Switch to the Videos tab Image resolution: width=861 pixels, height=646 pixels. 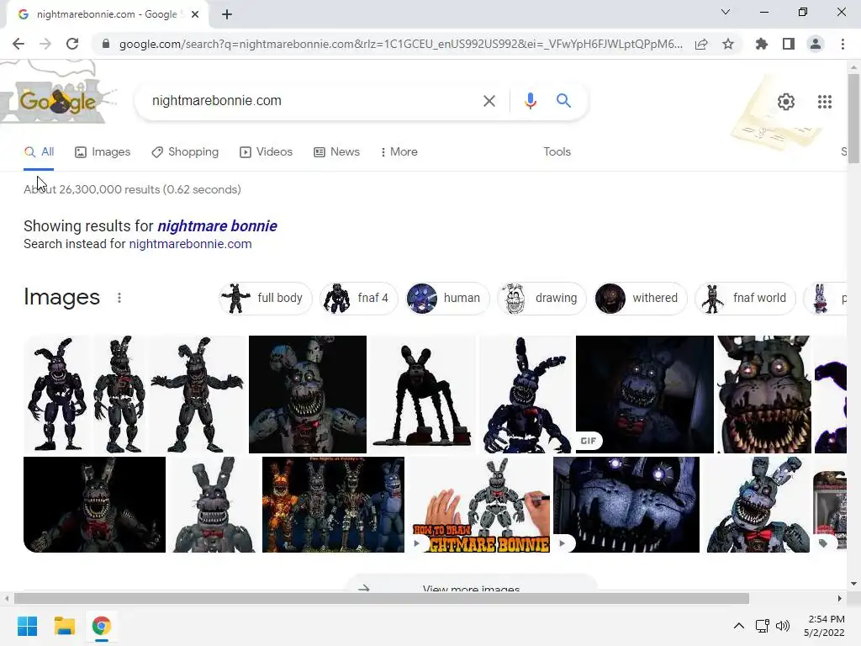(x=267, y=151)
